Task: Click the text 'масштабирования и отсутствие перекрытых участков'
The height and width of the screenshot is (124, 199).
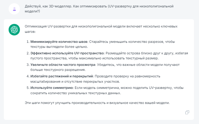Action: (x=75, y=81)
